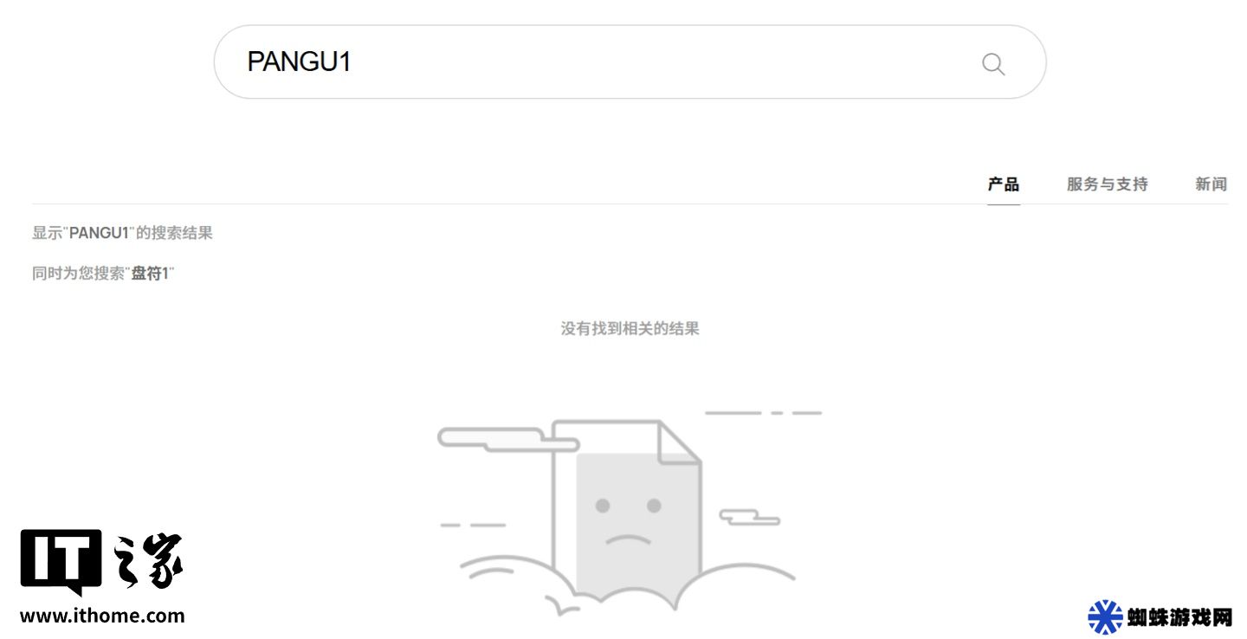Click the magnifier search icon
The image size is (1247, 639).
pos(993,63)
